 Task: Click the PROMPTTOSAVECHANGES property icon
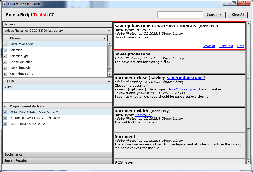coord(5,118)
